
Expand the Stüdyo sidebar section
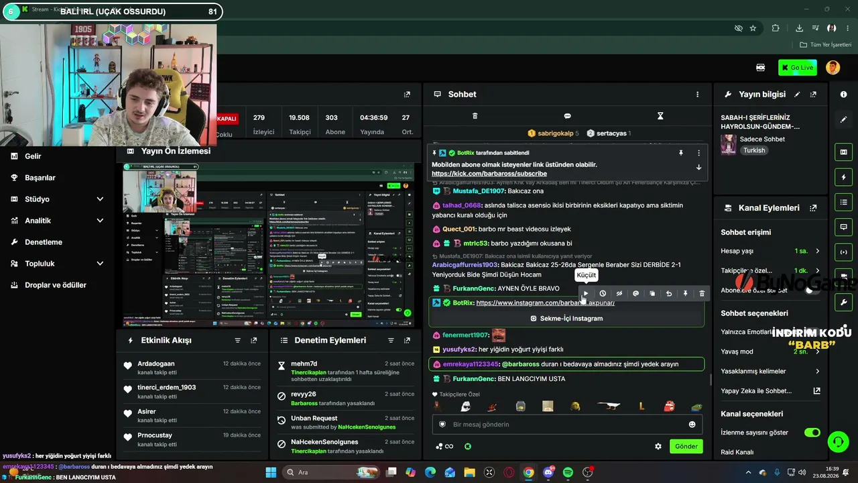(x=100, y=199)
